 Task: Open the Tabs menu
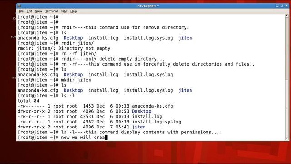(64, 11)
